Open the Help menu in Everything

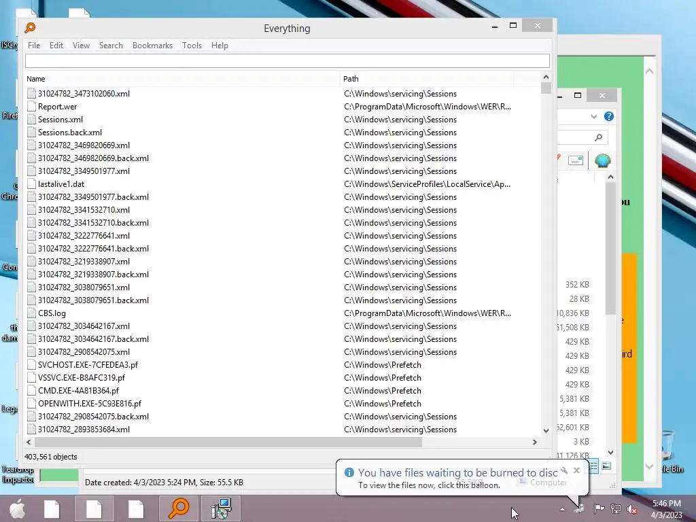220,46
